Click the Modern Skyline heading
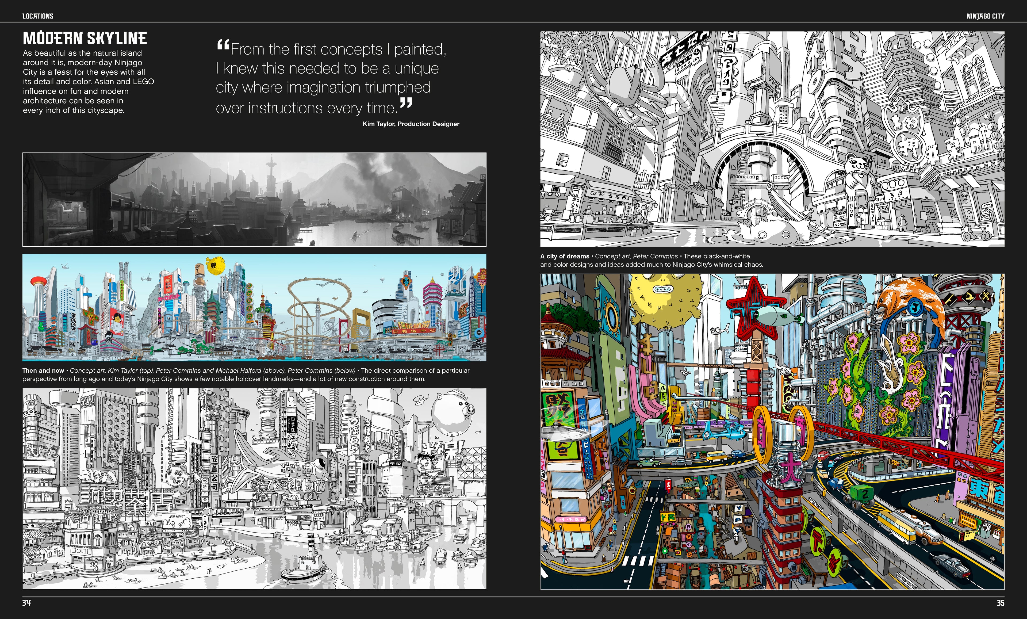The width and height of the screenshot is (1027, 619). [x=85, y=38]
